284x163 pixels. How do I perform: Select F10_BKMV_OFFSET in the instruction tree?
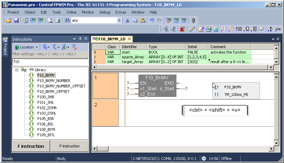click(53, 91)
